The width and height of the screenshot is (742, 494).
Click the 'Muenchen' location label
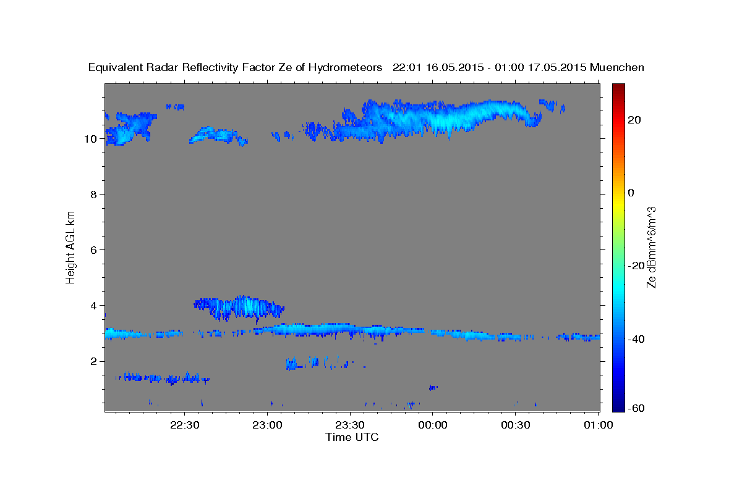click(617, 68)
